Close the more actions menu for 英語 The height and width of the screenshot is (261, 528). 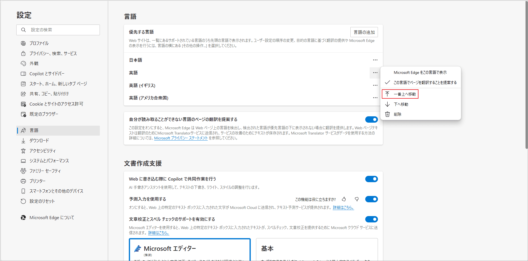tap(375, 72)
